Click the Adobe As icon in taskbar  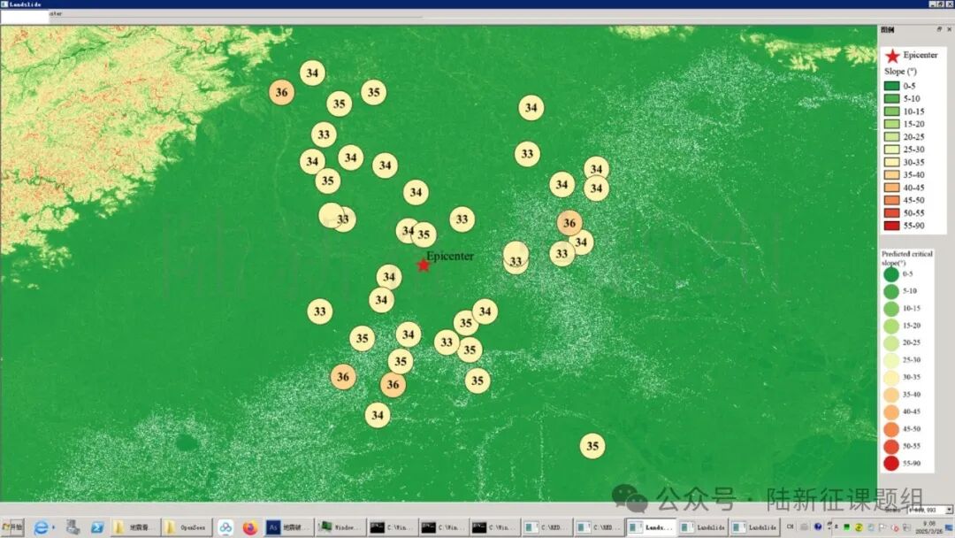pos(273,527)
